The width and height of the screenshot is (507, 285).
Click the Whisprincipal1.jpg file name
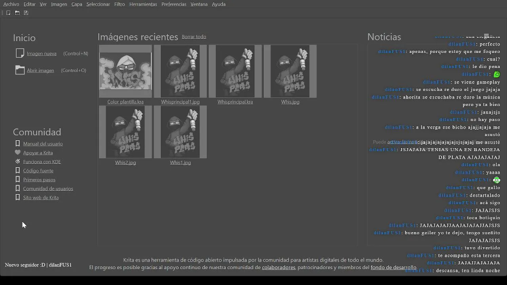pos(180,102)
